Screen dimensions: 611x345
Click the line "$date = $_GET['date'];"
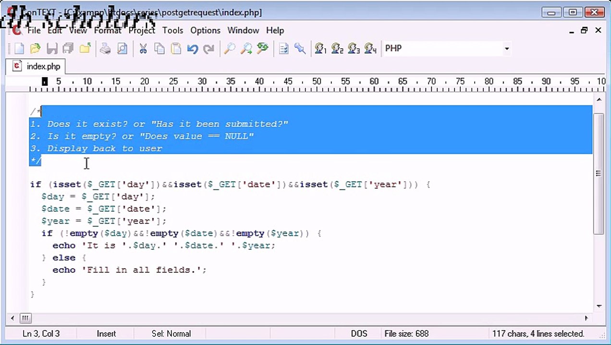[104, 209]
